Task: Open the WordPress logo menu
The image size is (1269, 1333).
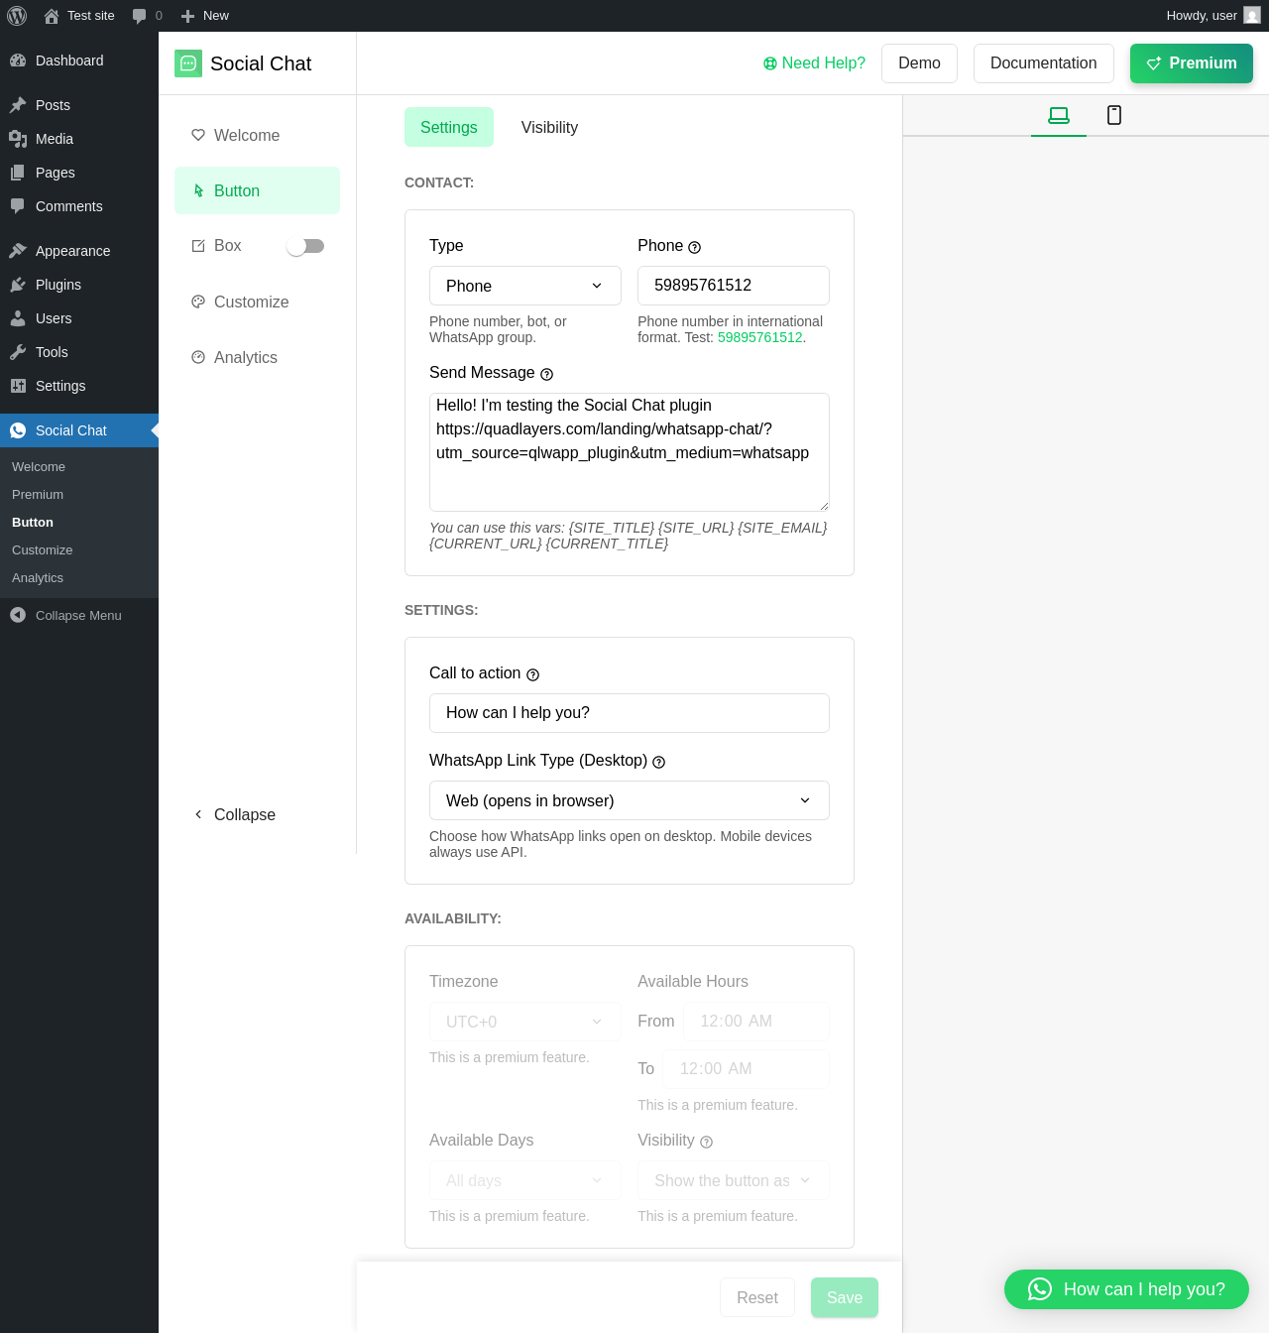Action: [17, 16]
